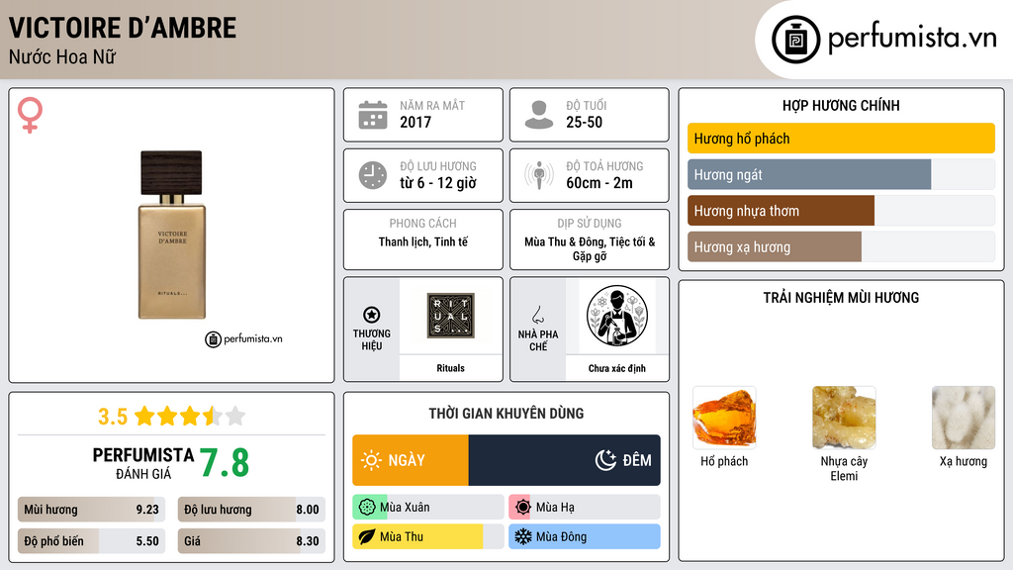Click the Trải nghiệm mùi hương heading

coord(841,298)
